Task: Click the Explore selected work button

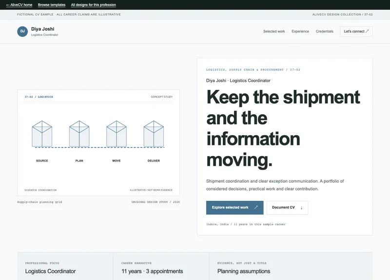Action: (x=234, y=208)
